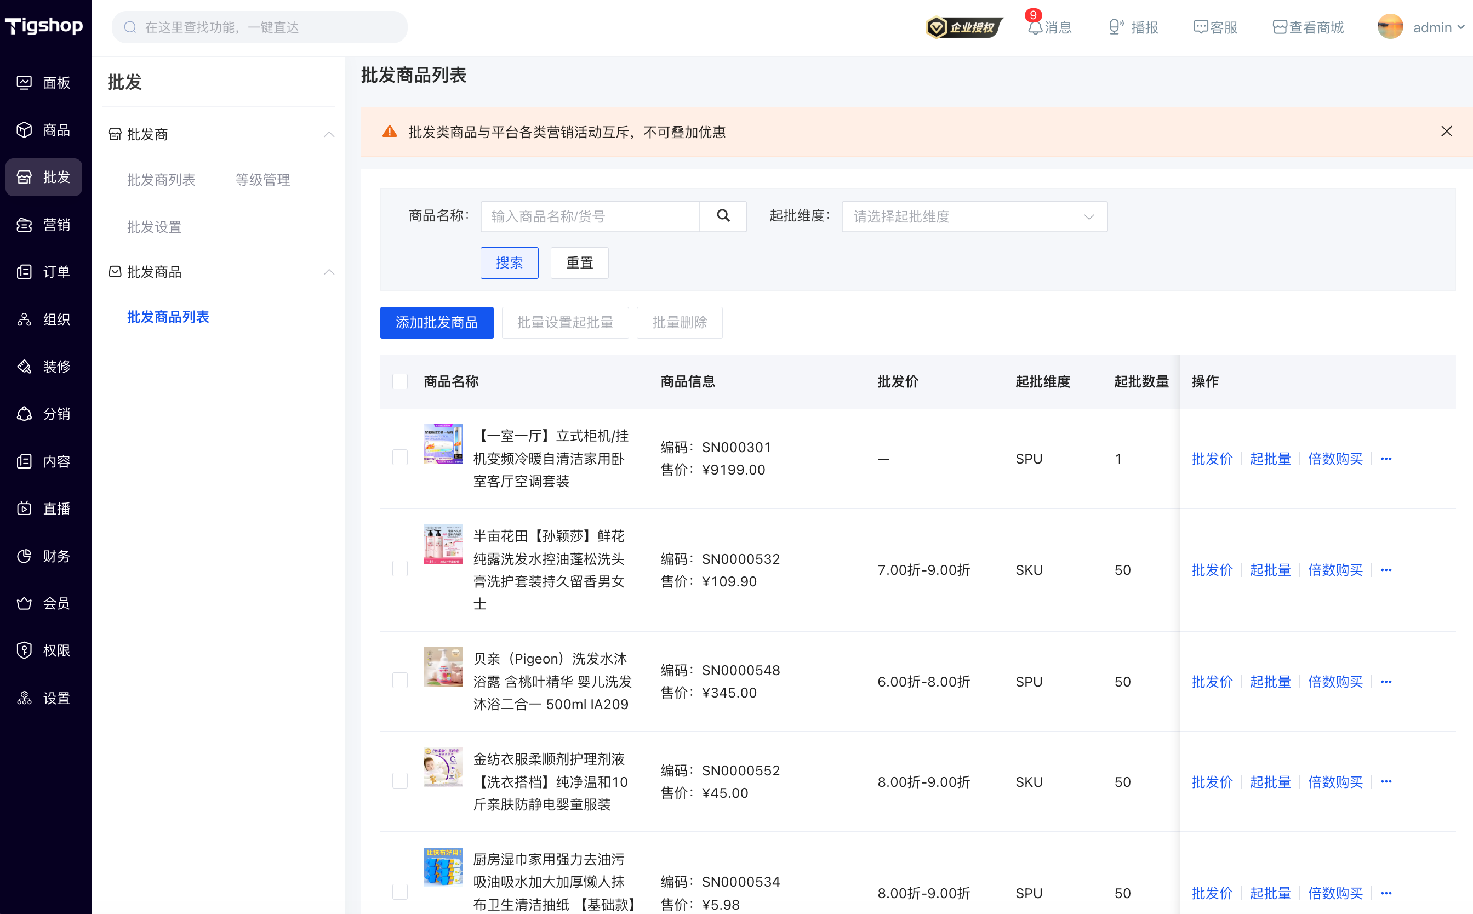Click 倍数购买 link for SN0000548

click(1335, 682)
